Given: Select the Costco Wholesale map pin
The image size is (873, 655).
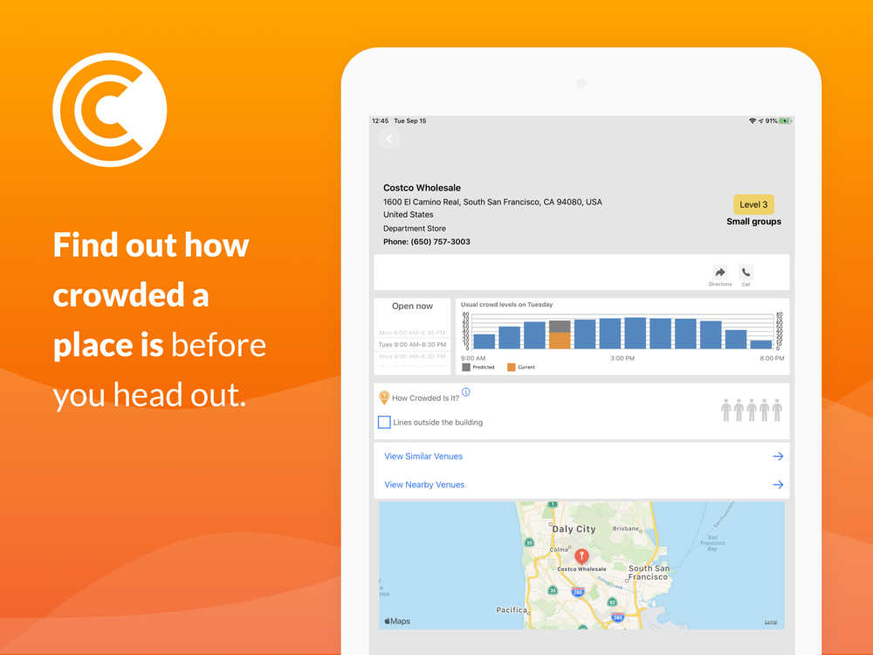Looking at the screenshot, I should (x=581, y=556).
